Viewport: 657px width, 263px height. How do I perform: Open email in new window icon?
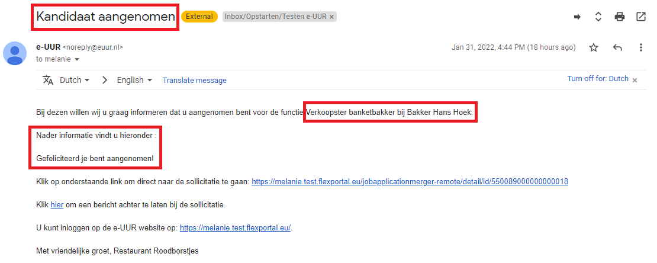coord(640,17)
